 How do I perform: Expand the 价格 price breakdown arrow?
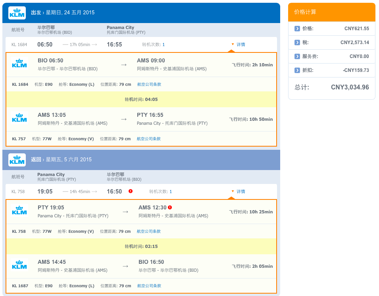[297, 29]
